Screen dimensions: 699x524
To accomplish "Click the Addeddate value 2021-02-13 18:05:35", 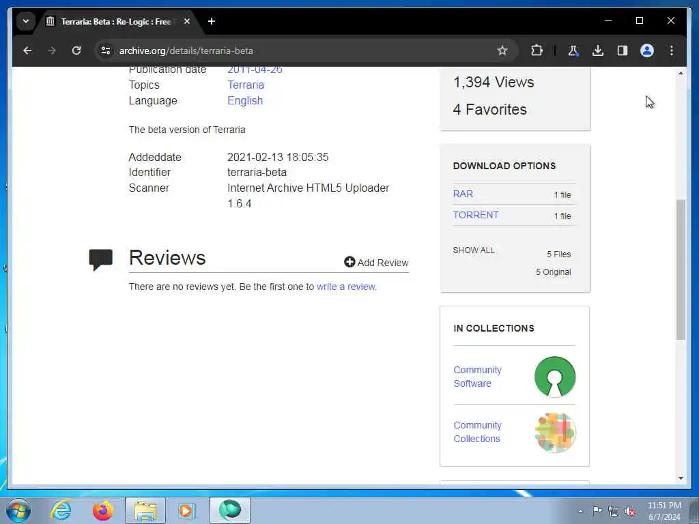I will [278, 157].
